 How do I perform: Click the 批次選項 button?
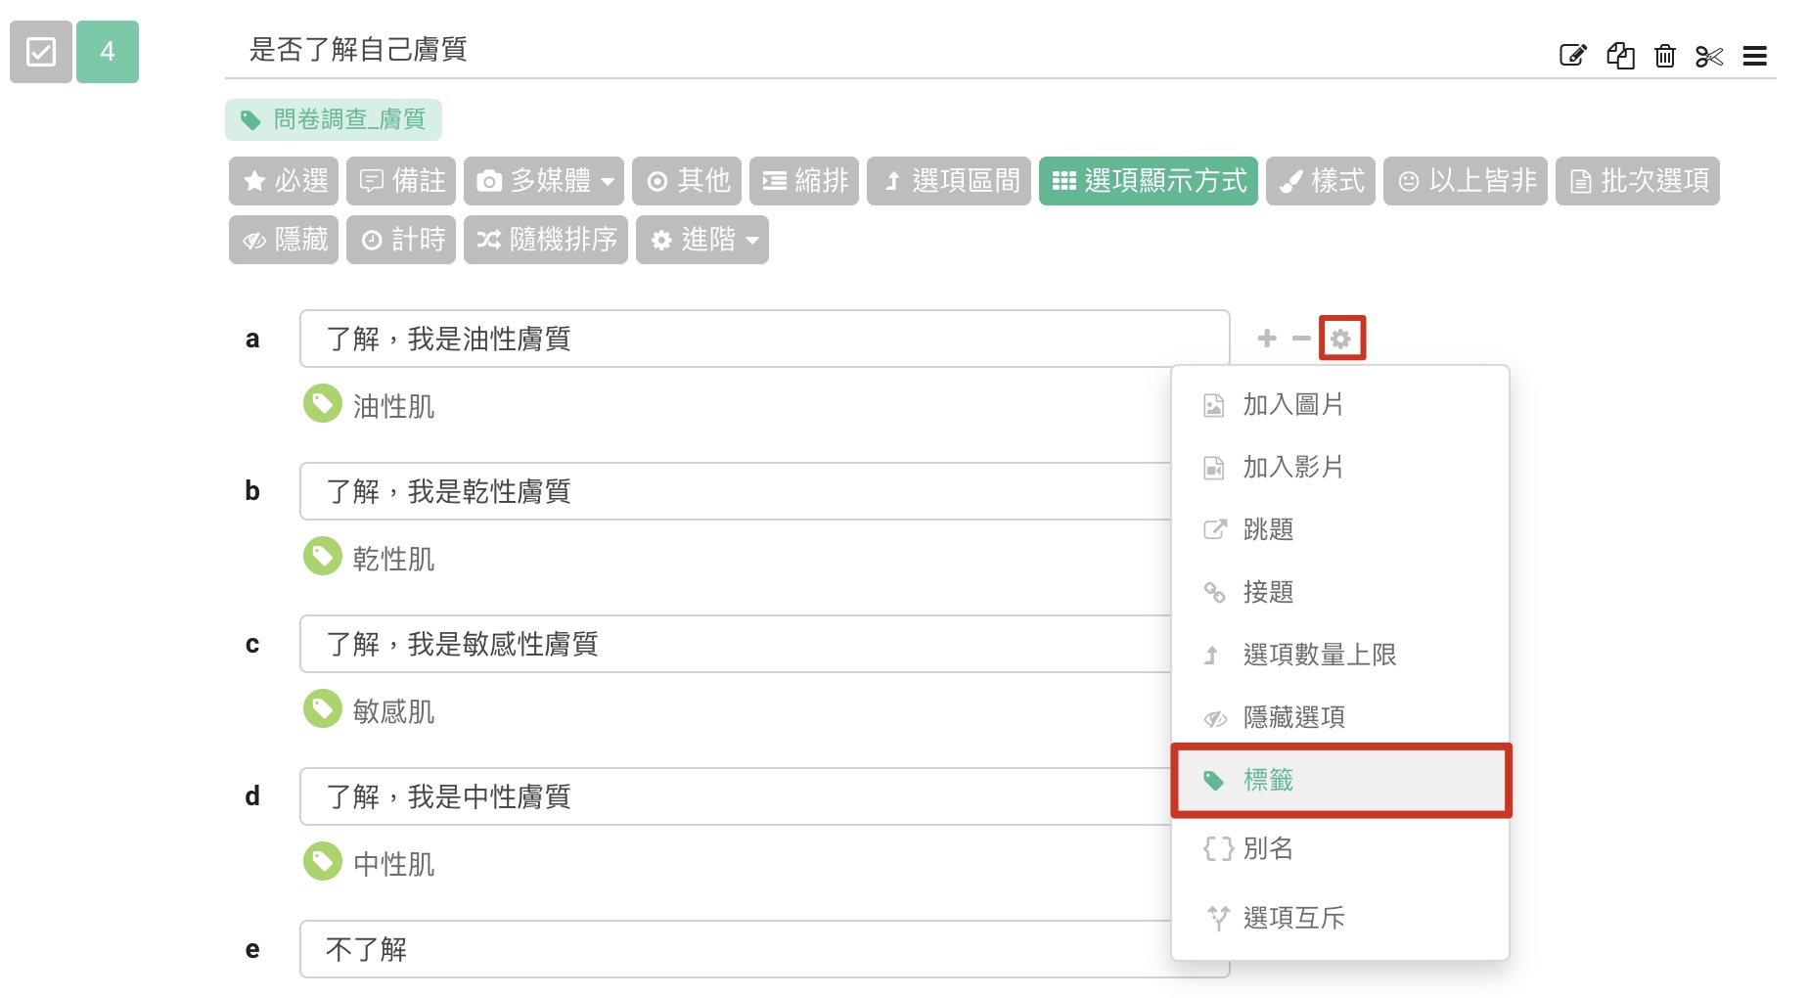click(1637, 181)
